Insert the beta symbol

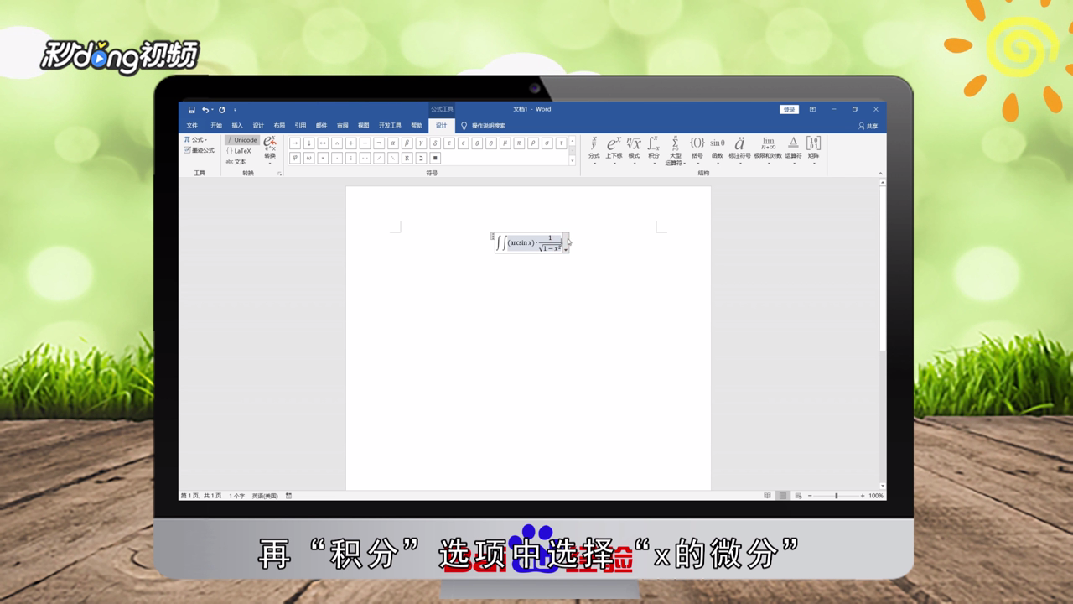pos(407,143)
